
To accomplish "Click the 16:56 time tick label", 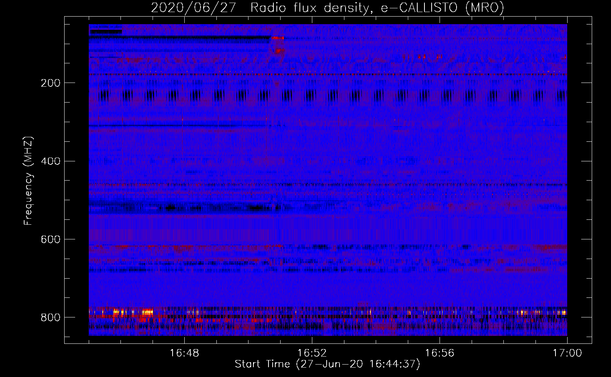I will pos(440,353).
